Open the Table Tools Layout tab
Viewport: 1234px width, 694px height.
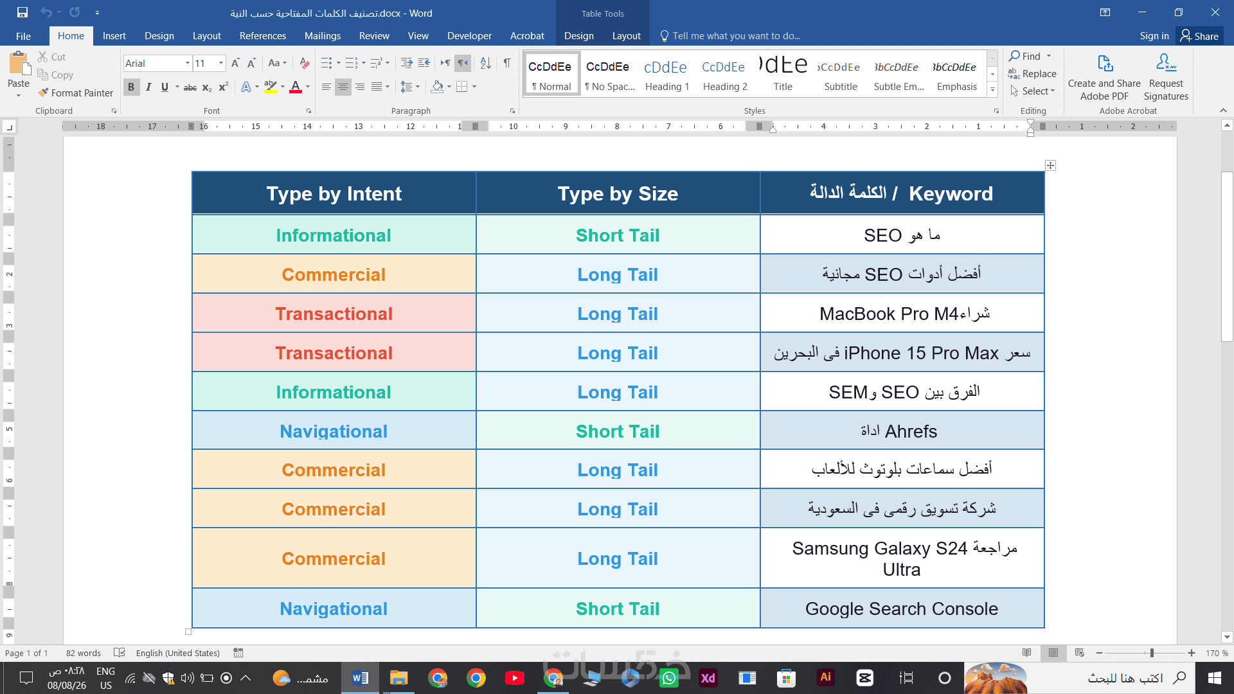(x=626, y=36)
